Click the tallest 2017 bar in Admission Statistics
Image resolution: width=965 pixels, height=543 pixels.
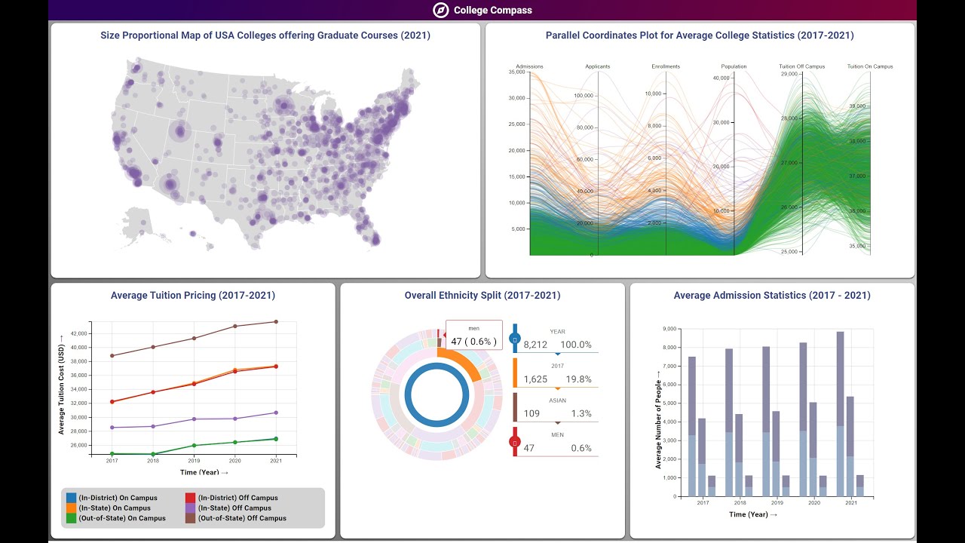point(692,426)
